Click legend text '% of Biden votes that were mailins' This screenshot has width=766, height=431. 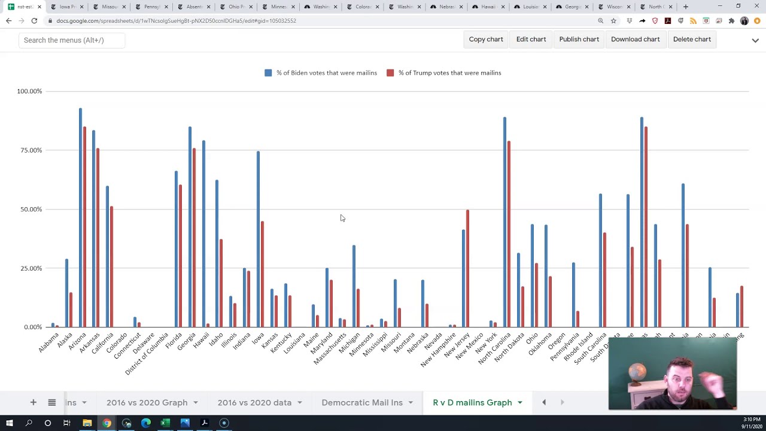click(x=327, y=73)
